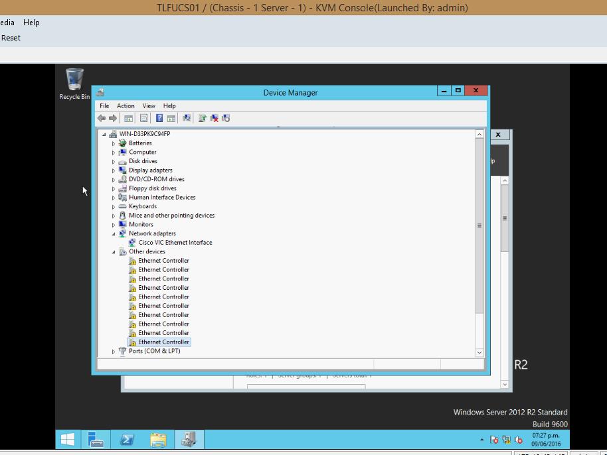Click the clock in the system tray

point(545,439)
